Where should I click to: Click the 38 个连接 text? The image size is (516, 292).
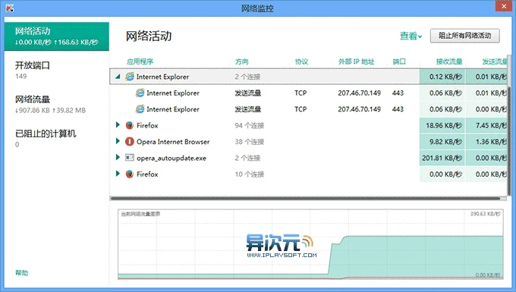click(x=249, y=142)
